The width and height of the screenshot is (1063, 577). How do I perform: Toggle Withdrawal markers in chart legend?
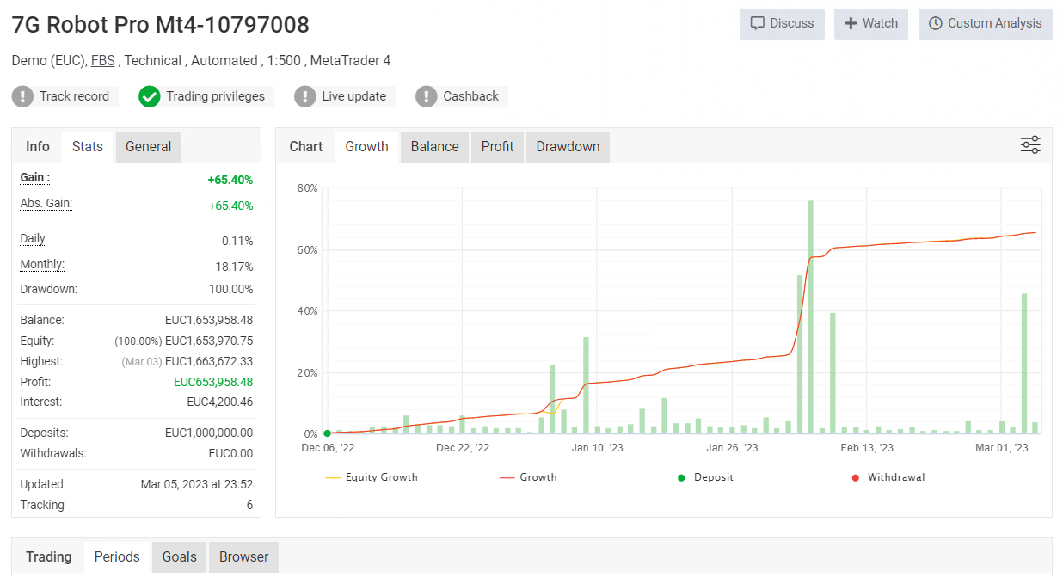(888, 477)
